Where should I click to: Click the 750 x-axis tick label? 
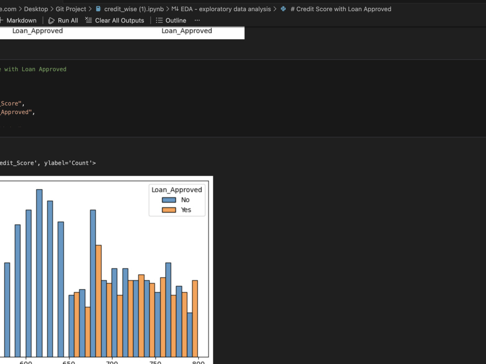point(156,362)
